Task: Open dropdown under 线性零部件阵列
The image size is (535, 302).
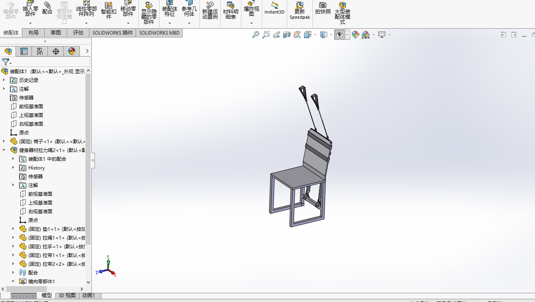Action: coord(86,23)
